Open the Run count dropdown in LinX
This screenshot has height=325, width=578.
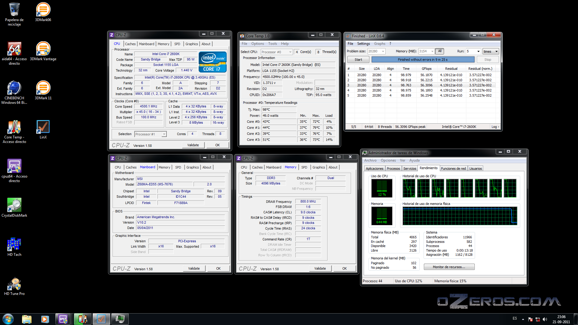click(478, 51)
